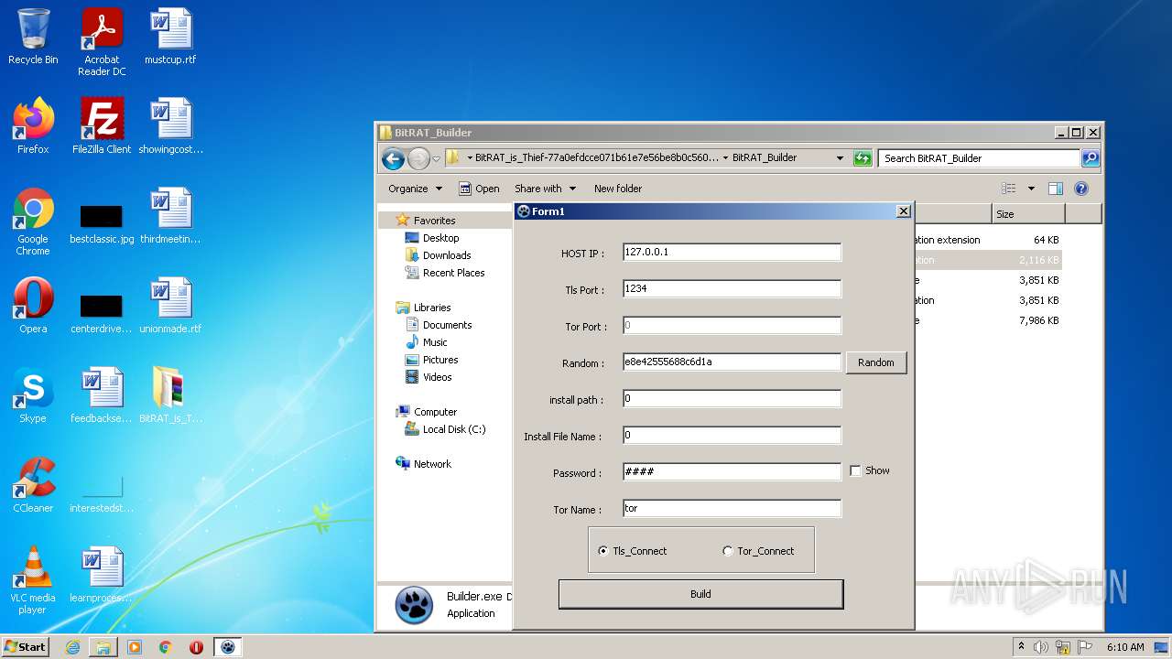Open Documents library
This screenshot has width=1172, height=659.
(447, 325)
